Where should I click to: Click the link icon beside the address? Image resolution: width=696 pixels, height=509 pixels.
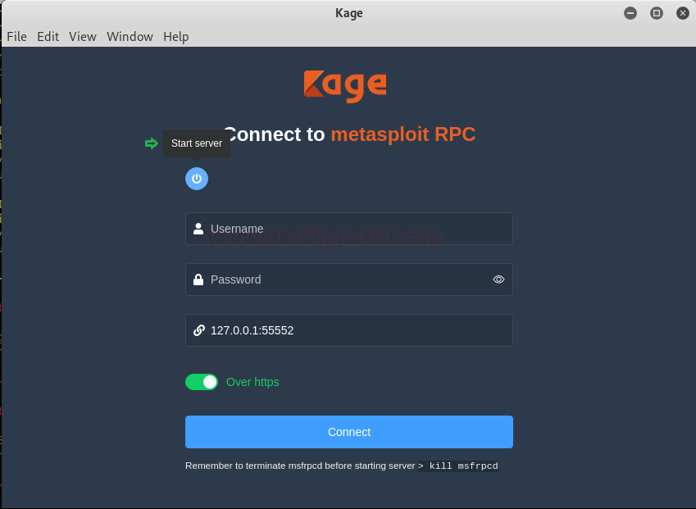pyautogui.click(x=198, y=330)
